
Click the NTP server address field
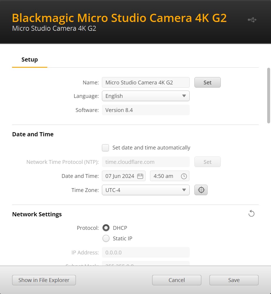146,162
